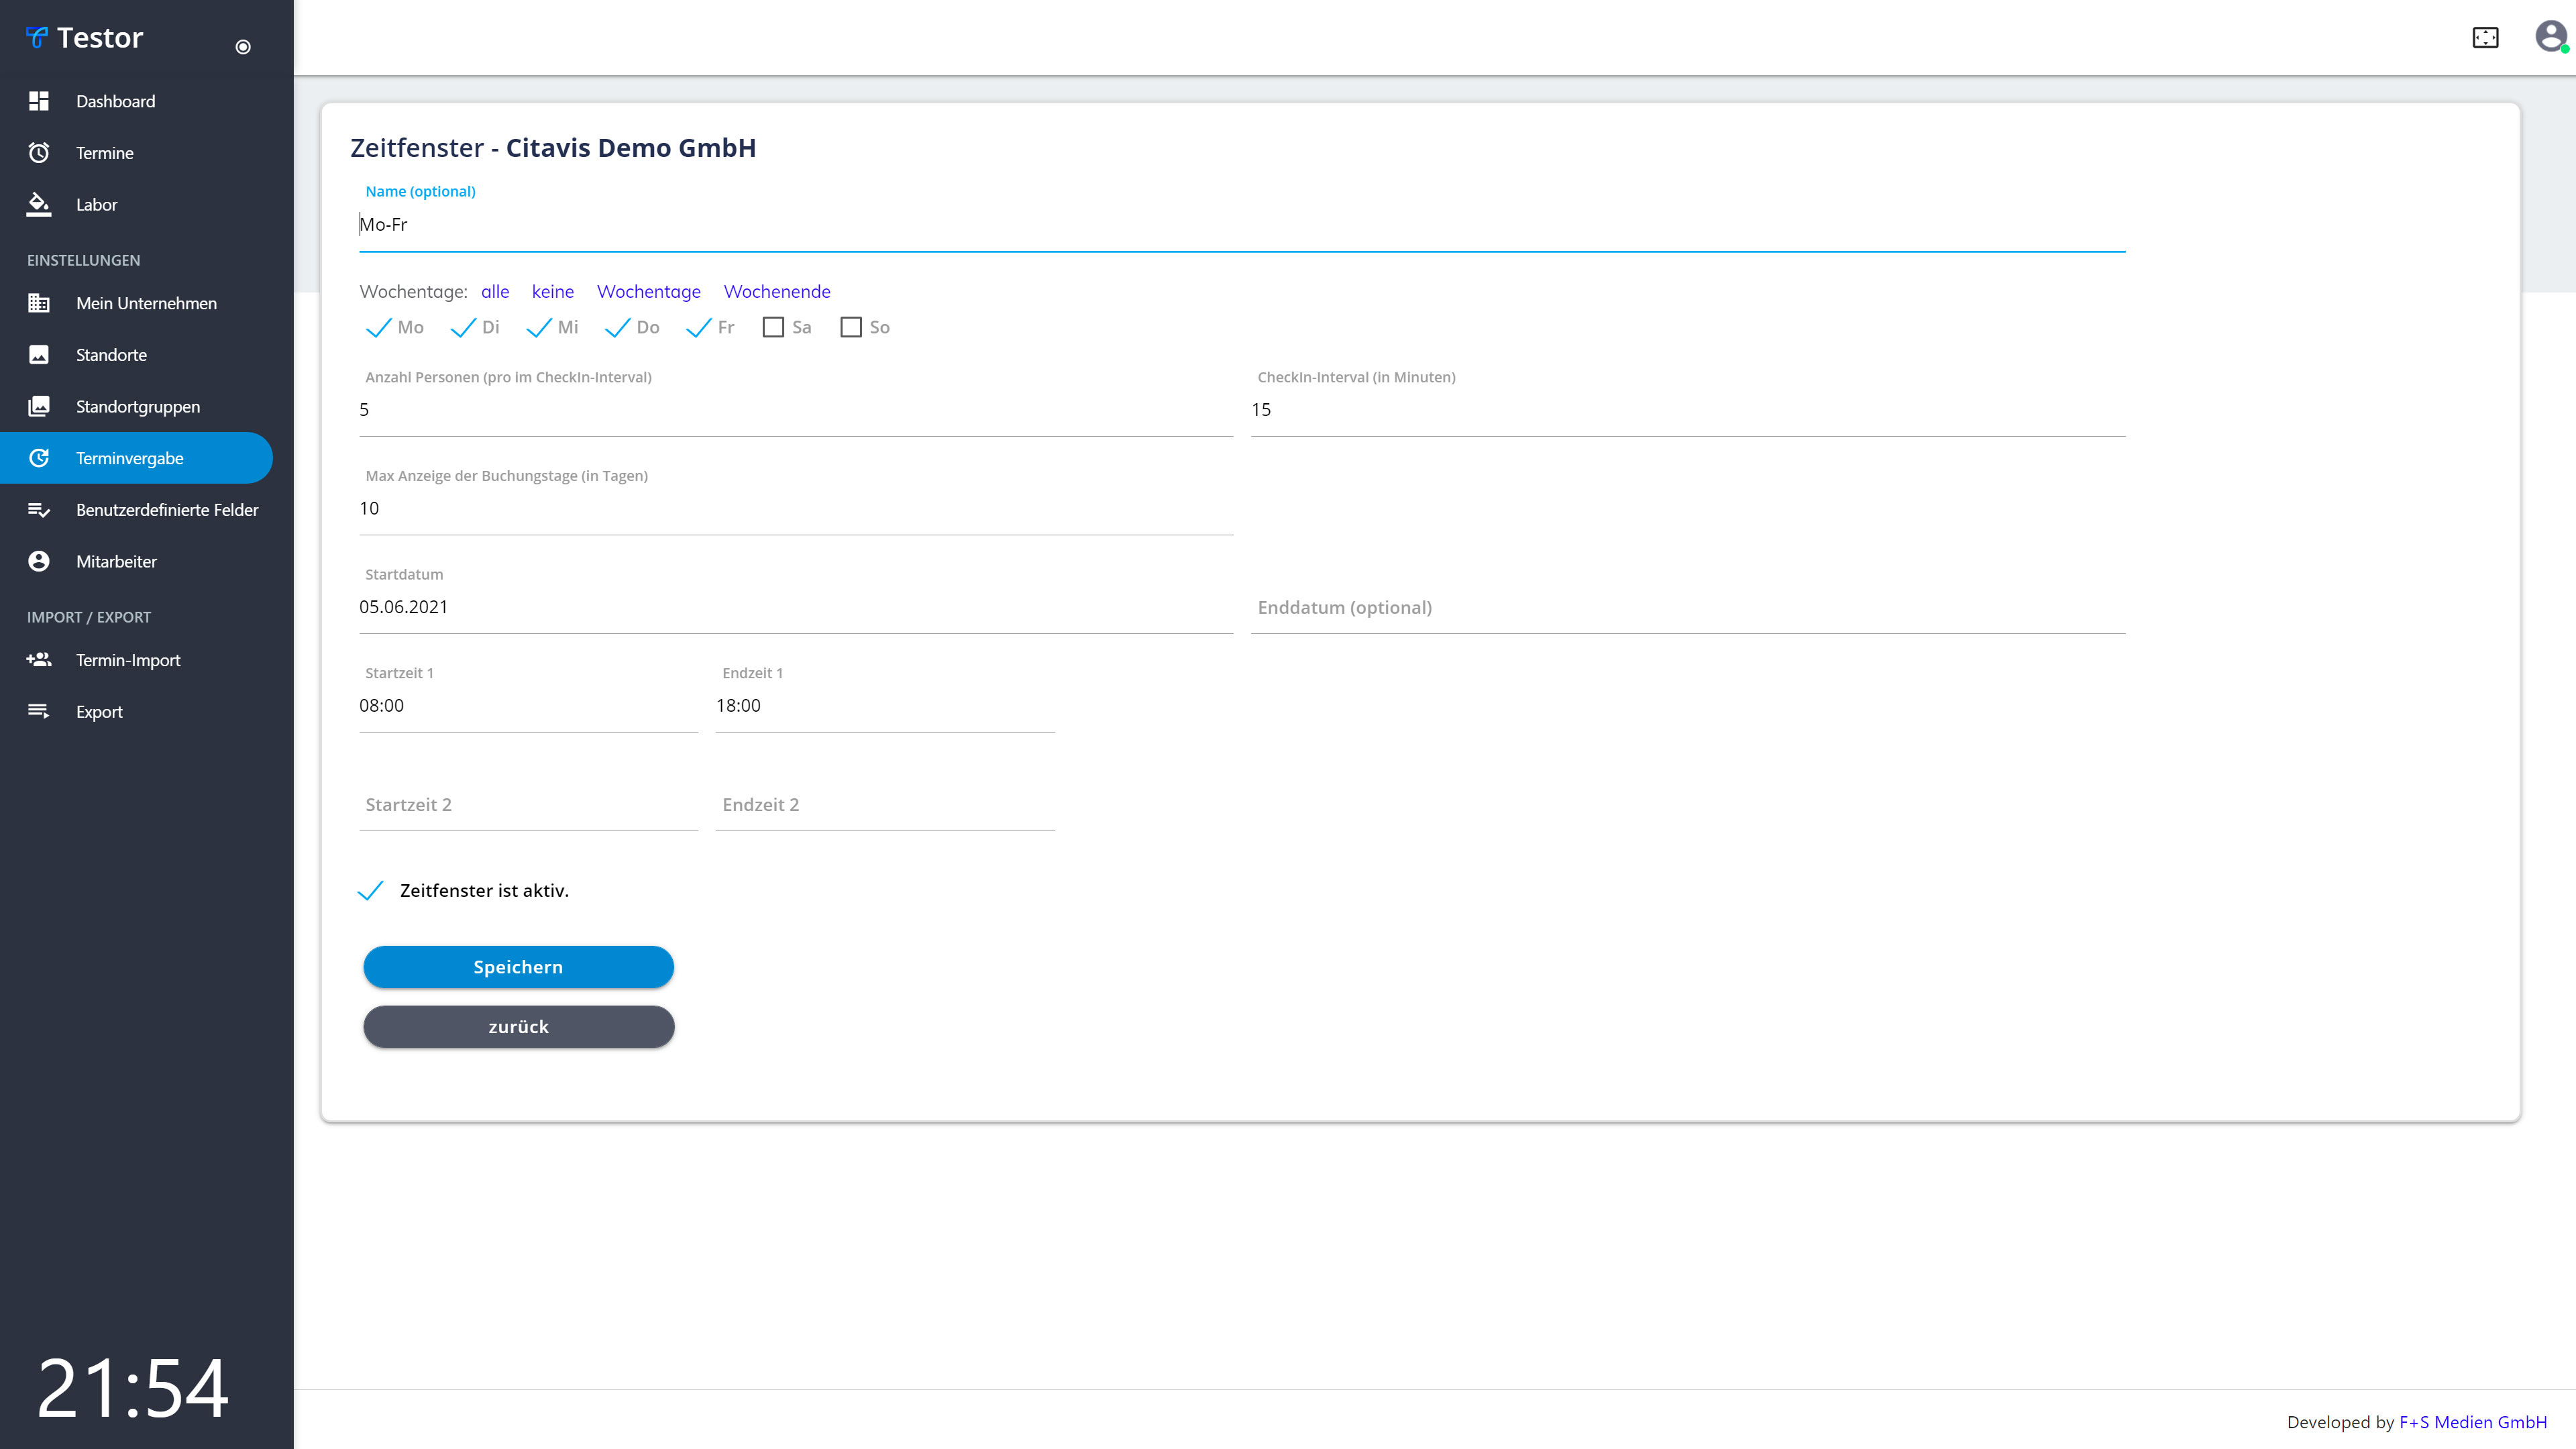Toggle fullscreen with the top-right icon

[x=2485, y=38]
